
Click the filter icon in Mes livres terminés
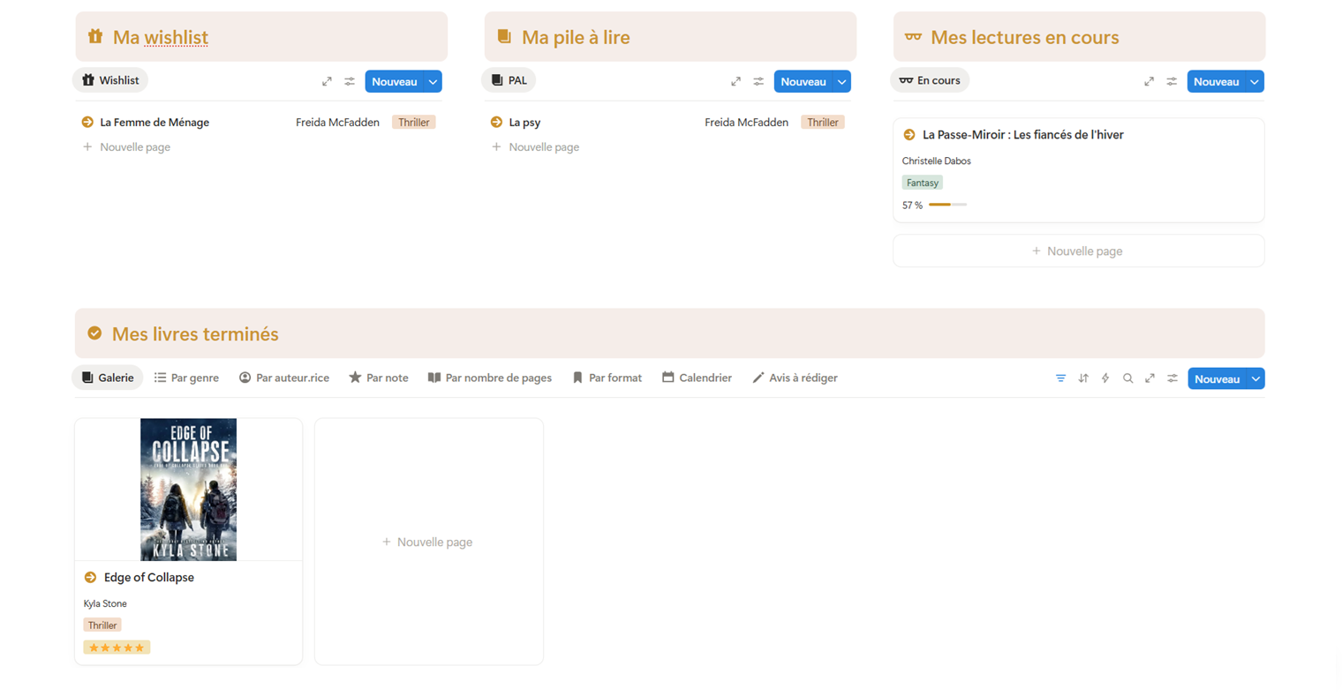[x=1060, y=378]
